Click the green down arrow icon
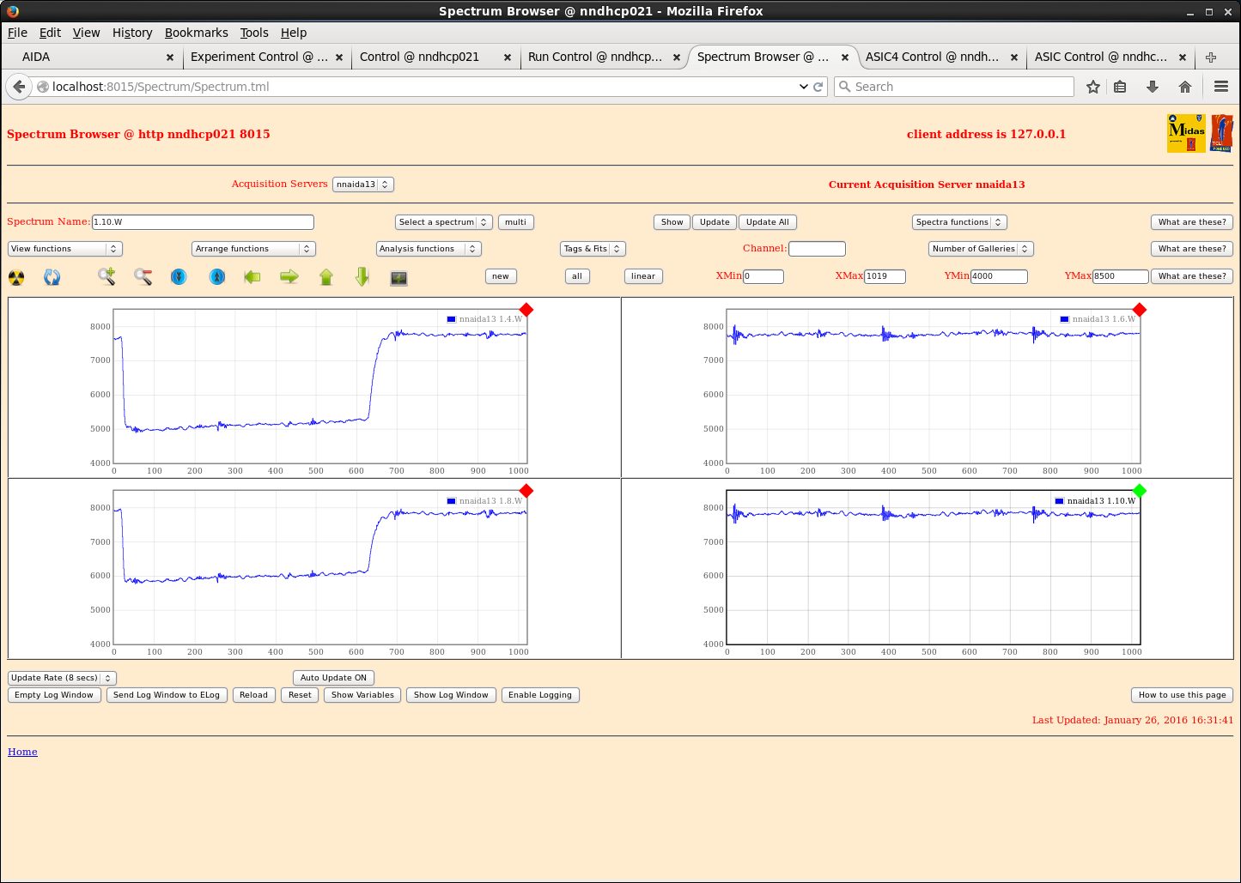This screenshot has width=1241, height=883. (362, 276)
